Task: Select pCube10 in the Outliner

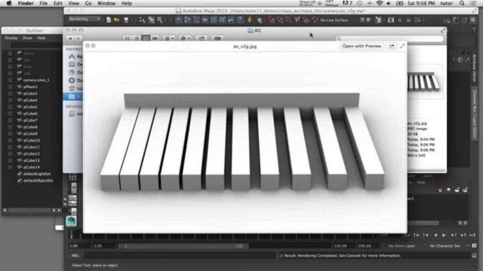Action: [32, 140]
